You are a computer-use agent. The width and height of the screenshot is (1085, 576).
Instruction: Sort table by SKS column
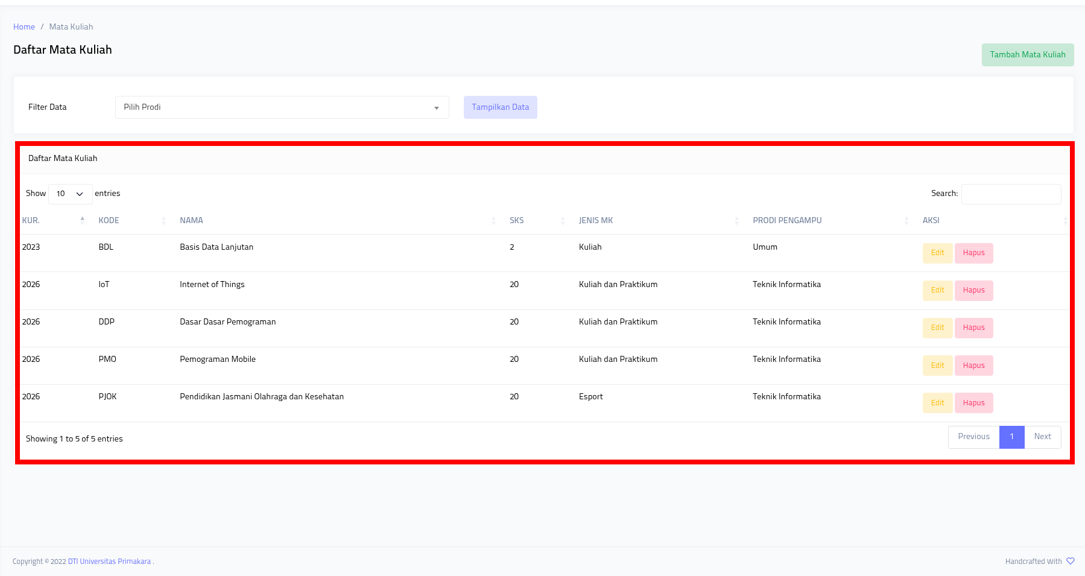tap(536, 221)
